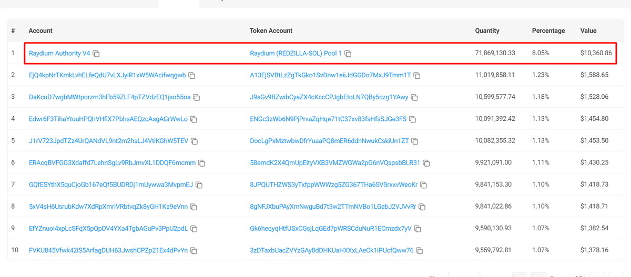Select the value $1,453.50
Image resolution: width=631 pixels, height=277 pixels.
pyautogui.click(x=594, y=141)
